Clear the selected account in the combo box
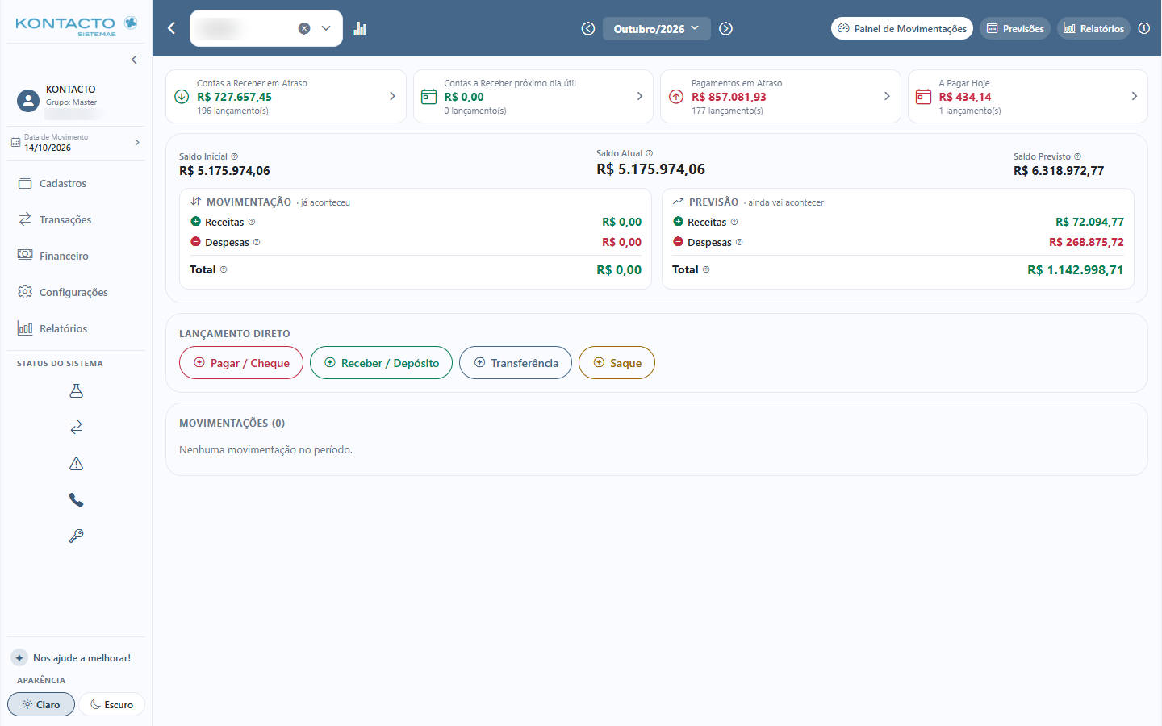This screenshot has width=1162, height=726. coord(304,28)
